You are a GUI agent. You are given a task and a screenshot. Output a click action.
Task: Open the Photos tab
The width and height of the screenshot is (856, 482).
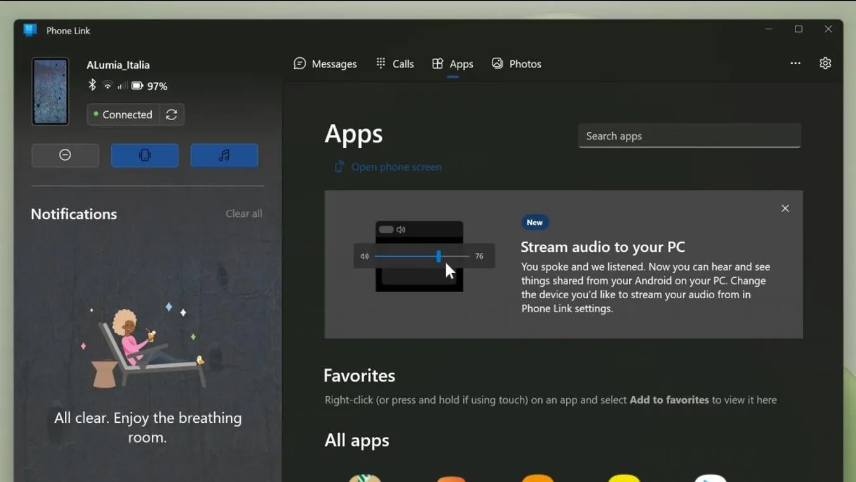[516, 64]
